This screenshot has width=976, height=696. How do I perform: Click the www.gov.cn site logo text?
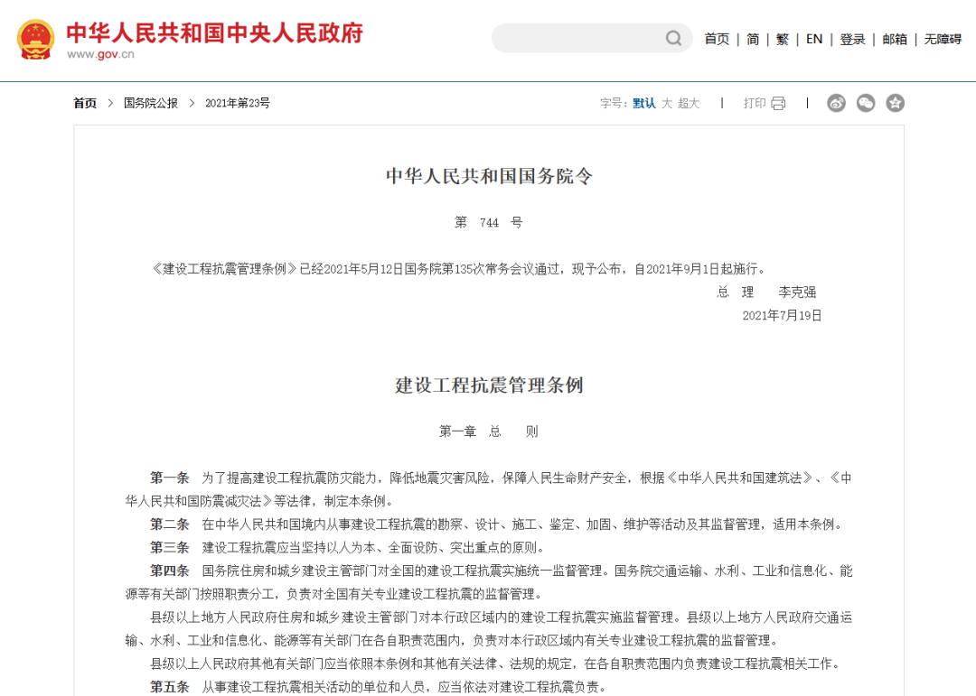pos(102,51)
